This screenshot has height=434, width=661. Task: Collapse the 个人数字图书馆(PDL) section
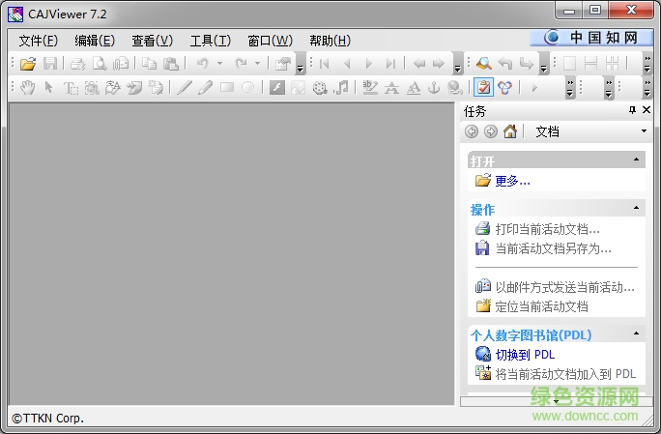point(636,334)
